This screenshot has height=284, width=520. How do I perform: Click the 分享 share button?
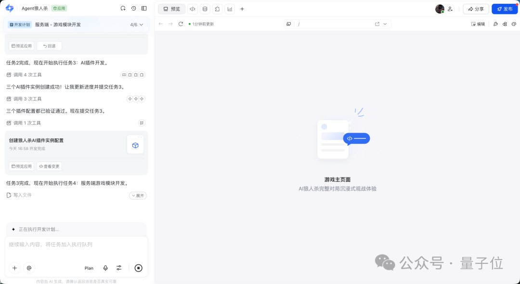tap(476, 9)
